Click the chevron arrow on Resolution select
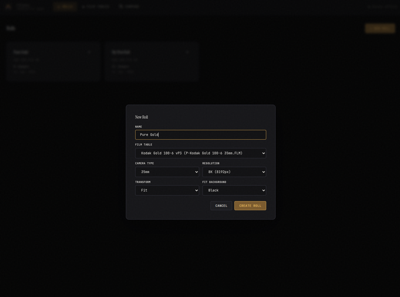Screen dimensions: 400x297 tap(263, 172)
